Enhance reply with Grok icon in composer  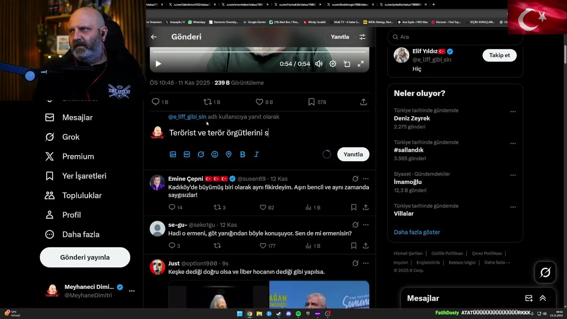point(201,154)
